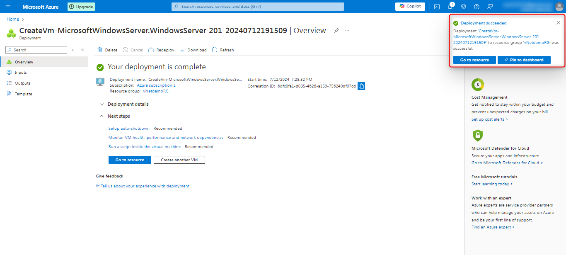Click Go to resource in notification
Viewport: 566px width, 255px height.
474,60
